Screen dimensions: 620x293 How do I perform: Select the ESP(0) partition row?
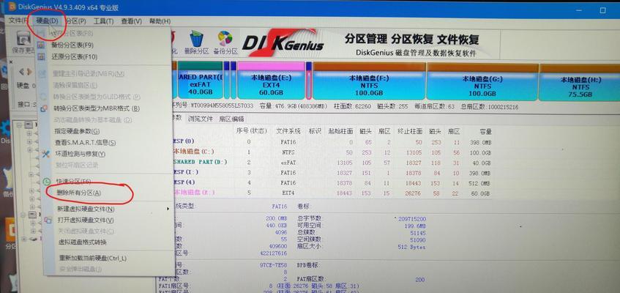[x=332, y=142]
